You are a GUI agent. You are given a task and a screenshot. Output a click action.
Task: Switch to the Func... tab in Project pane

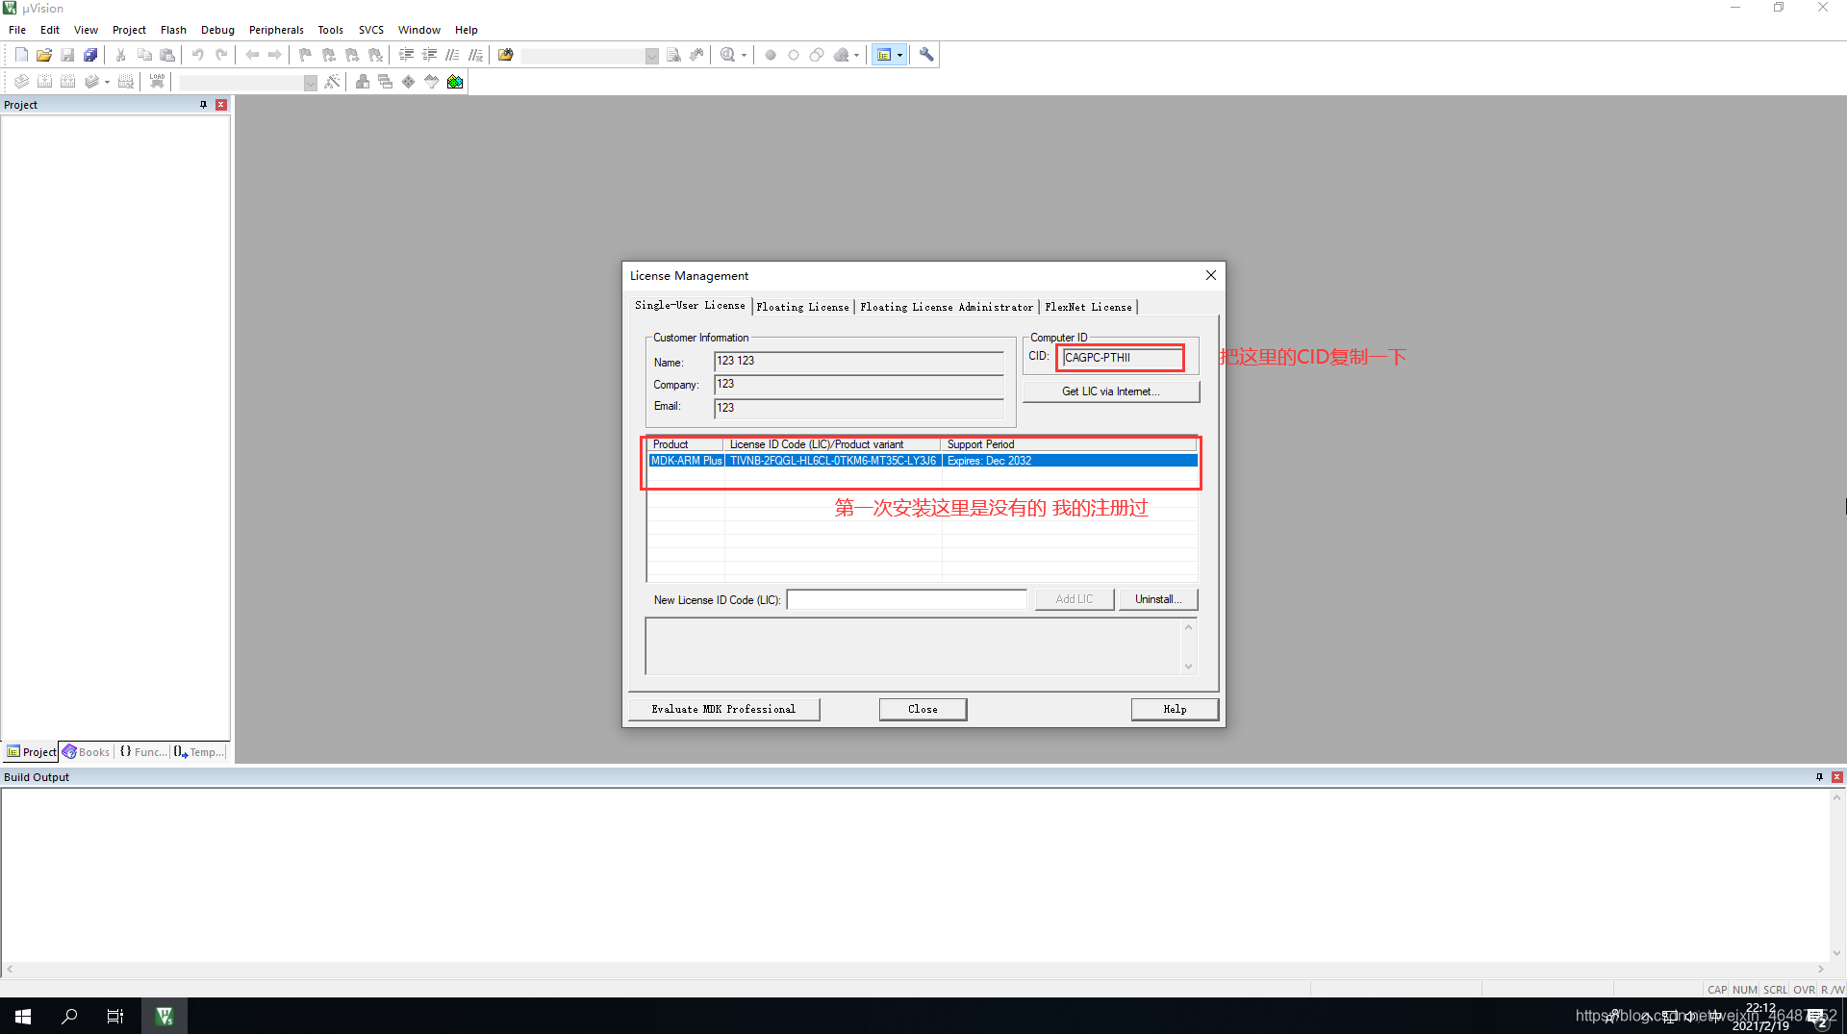tap(143, 752)
